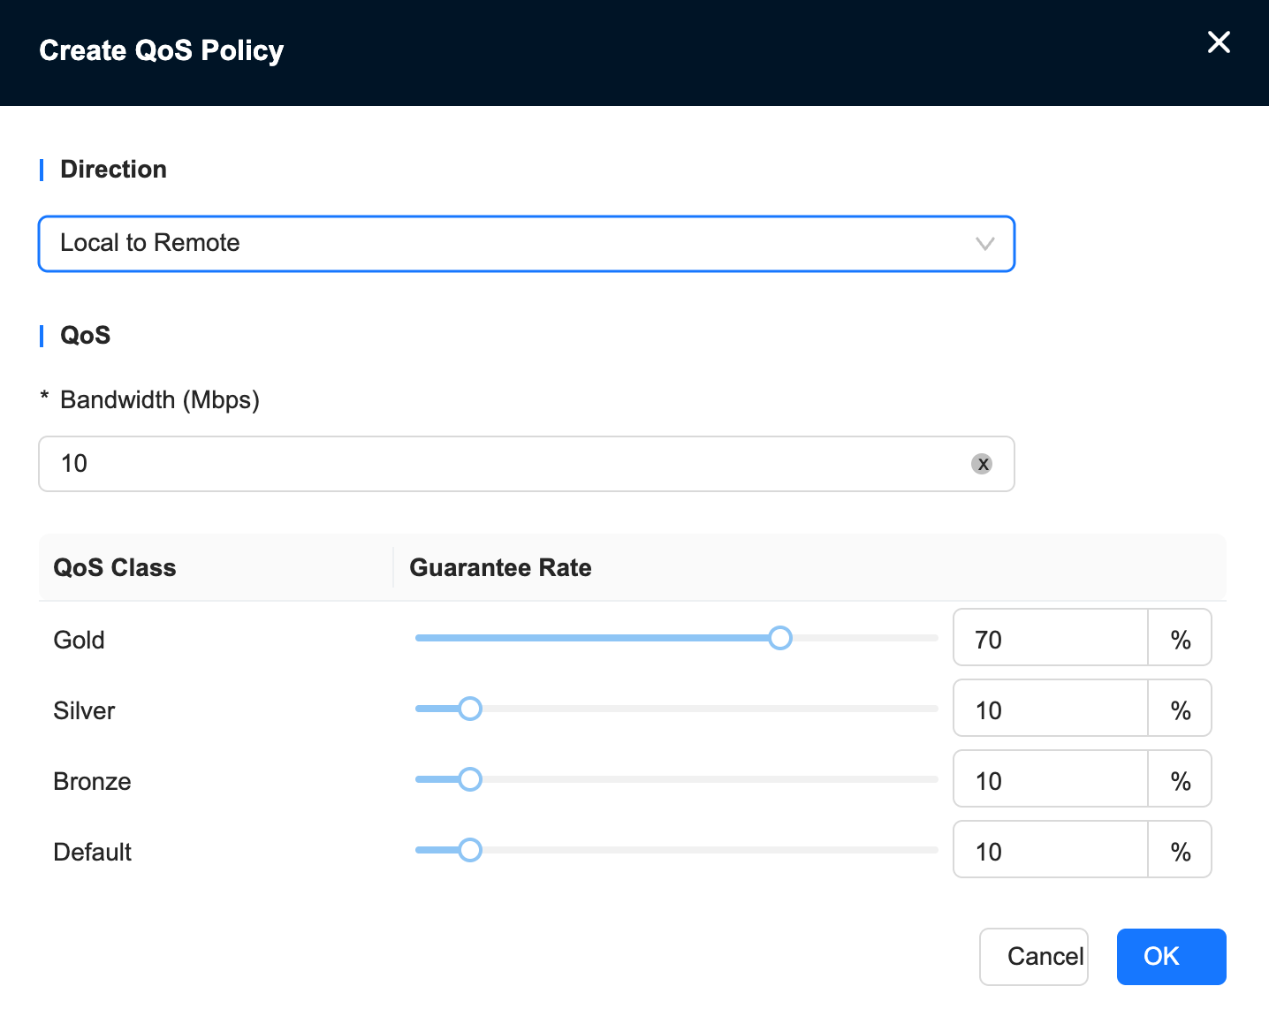Click the Gold guarantee rate slider handle

(x=780, y=638)
